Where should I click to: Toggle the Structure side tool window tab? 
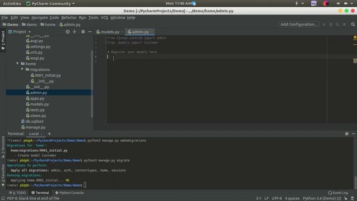3,147
